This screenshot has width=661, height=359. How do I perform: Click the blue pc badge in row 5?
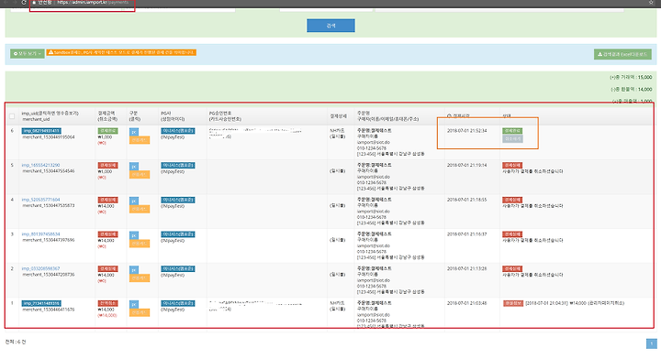coord(134,167)
